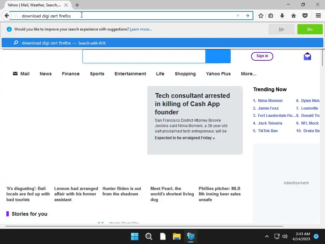The height and width of the screenshot is (244, 325).
Task: Open trending topic TikTok Ban
Action: [268, 131]
